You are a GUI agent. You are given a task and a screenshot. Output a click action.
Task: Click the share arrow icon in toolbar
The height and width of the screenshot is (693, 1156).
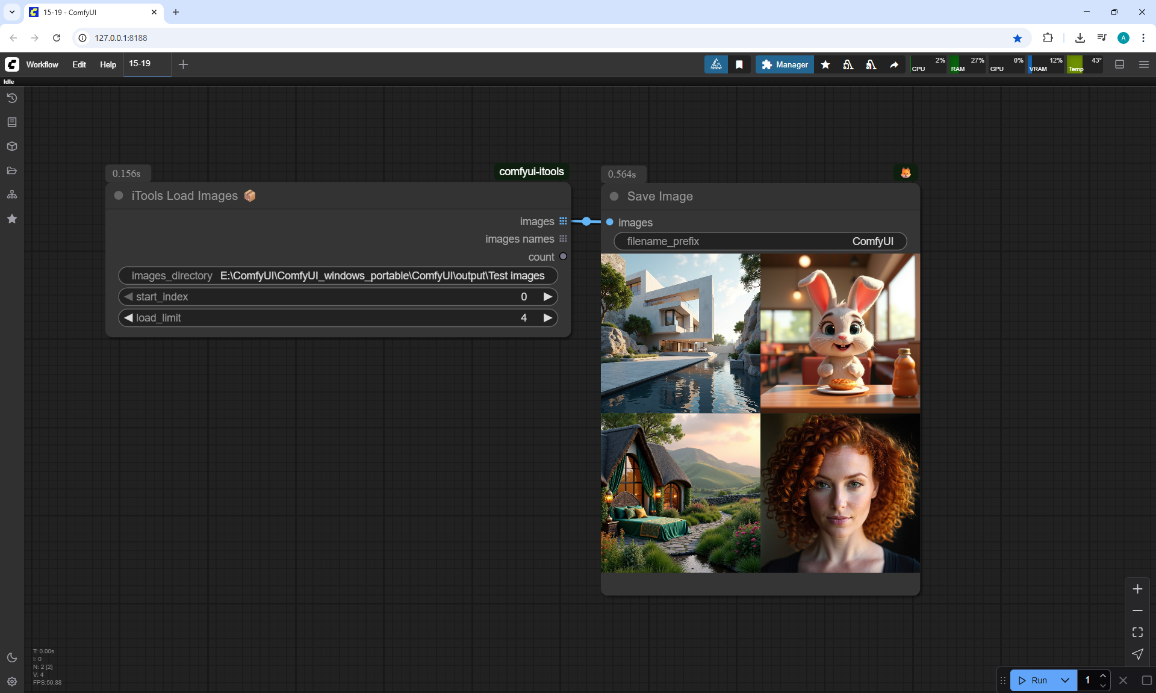(x=894, y=64)
